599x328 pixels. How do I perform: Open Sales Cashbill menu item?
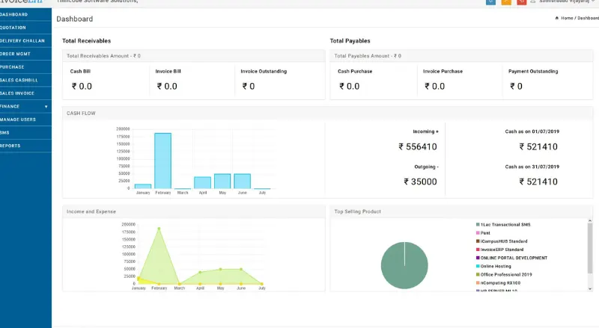coord(25,80)
